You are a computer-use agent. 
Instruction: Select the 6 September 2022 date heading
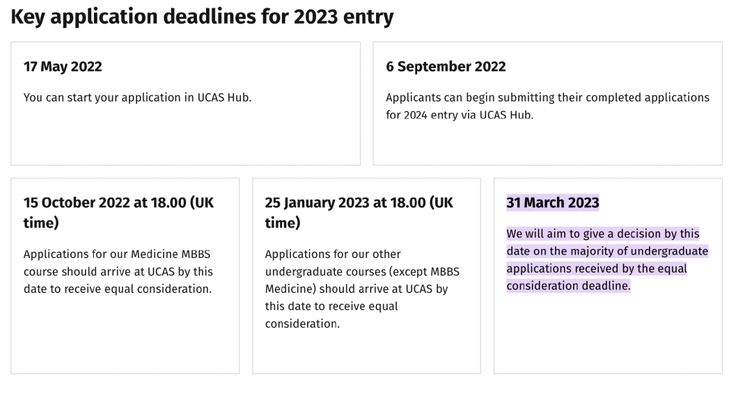tap(446, 67)
